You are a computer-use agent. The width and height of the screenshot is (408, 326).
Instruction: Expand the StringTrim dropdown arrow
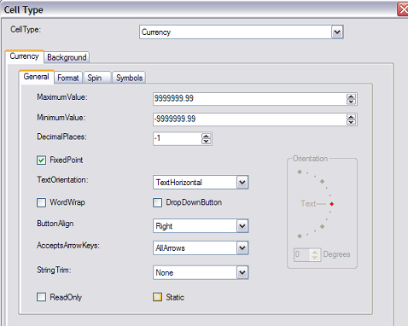click(242, 272)
